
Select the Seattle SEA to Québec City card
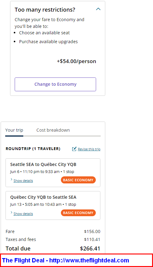click(53, 173)
